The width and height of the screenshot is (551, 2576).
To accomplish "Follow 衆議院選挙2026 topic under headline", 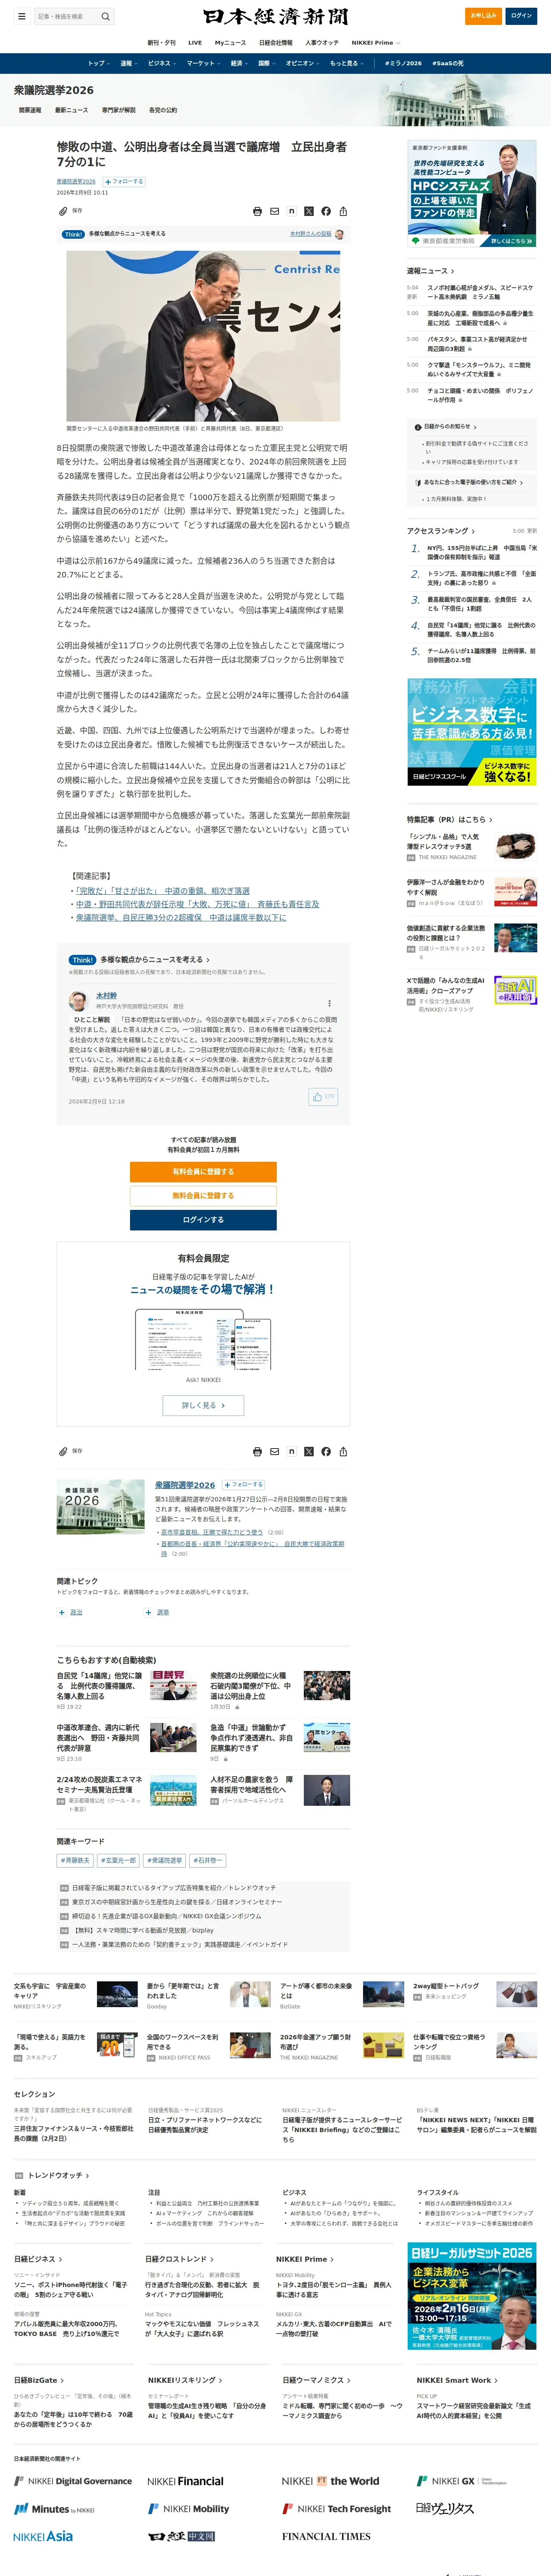I will coord(124,182).
